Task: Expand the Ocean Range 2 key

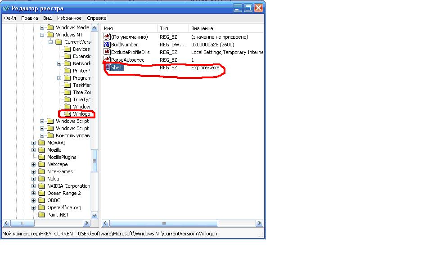Action: (x=33, y=194)
